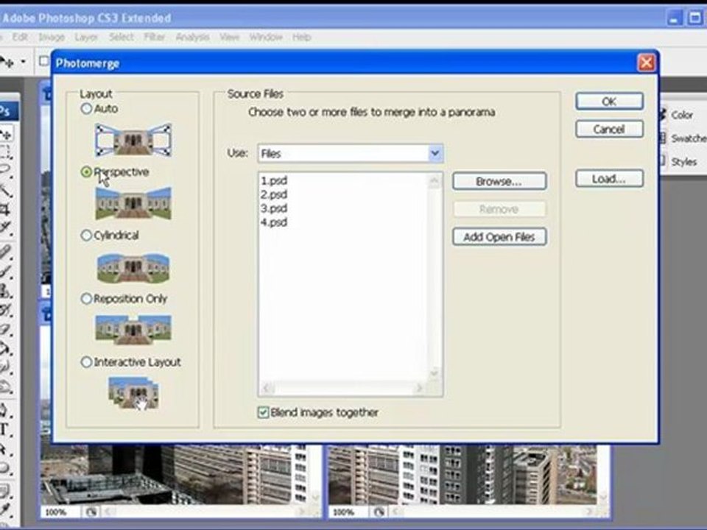Click Cancel in the Photomerge dialog
Screen dimensions: 707x530
click(x=609, y=130)
